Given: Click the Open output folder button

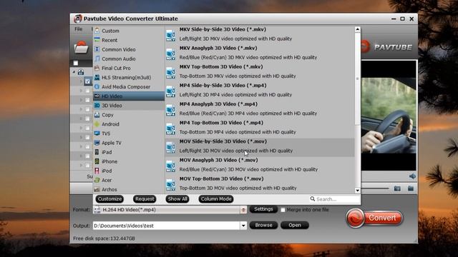Looking at the screenshot, I should 295,226.
